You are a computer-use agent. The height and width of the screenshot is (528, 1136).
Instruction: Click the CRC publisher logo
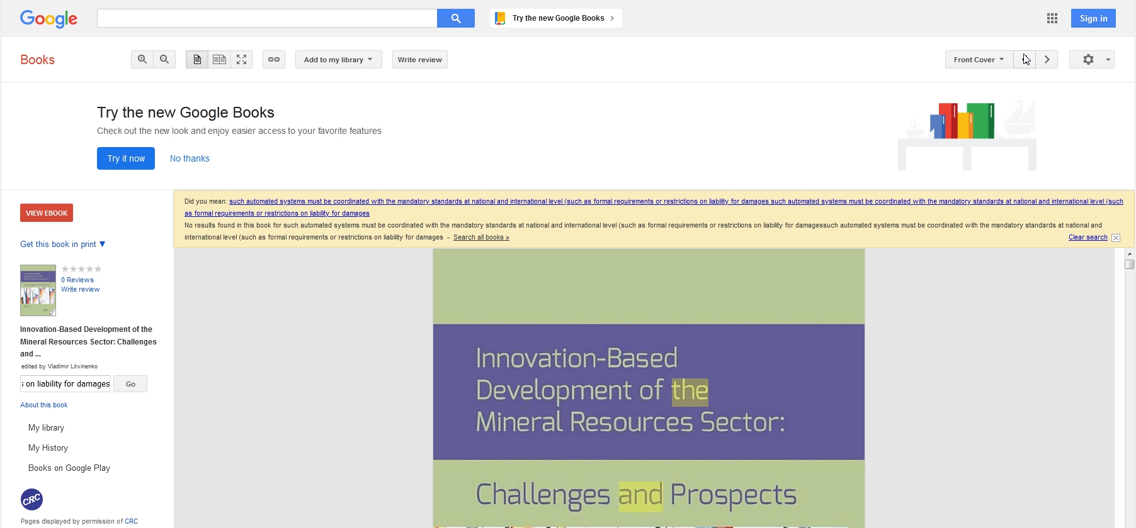pos(31,500)
